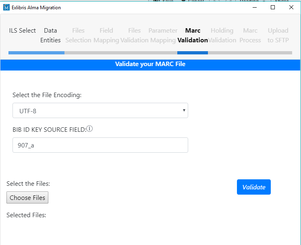Open the Holding Validation step

222,35
